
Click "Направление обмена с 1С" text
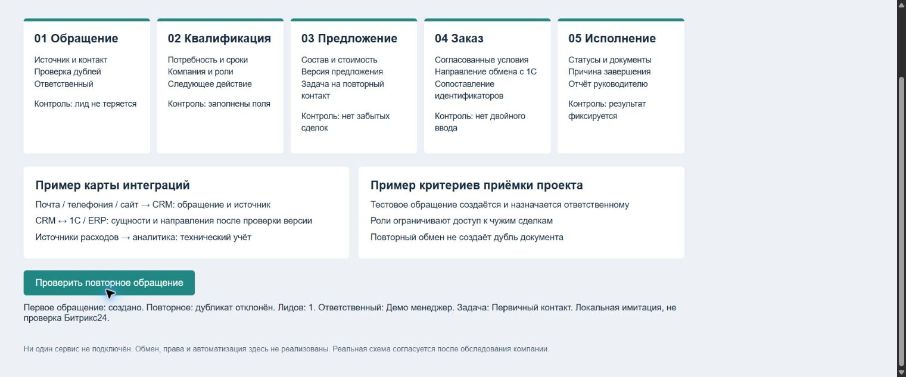point(486,72)
